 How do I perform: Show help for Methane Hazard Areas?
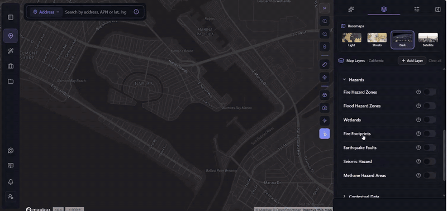point(419,175)
